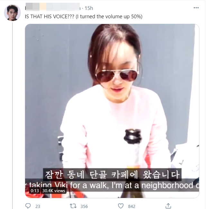The width and height of the screenshot is (209, 209).
Task: Click the 30.4K views label
Action: coord(54,191)
